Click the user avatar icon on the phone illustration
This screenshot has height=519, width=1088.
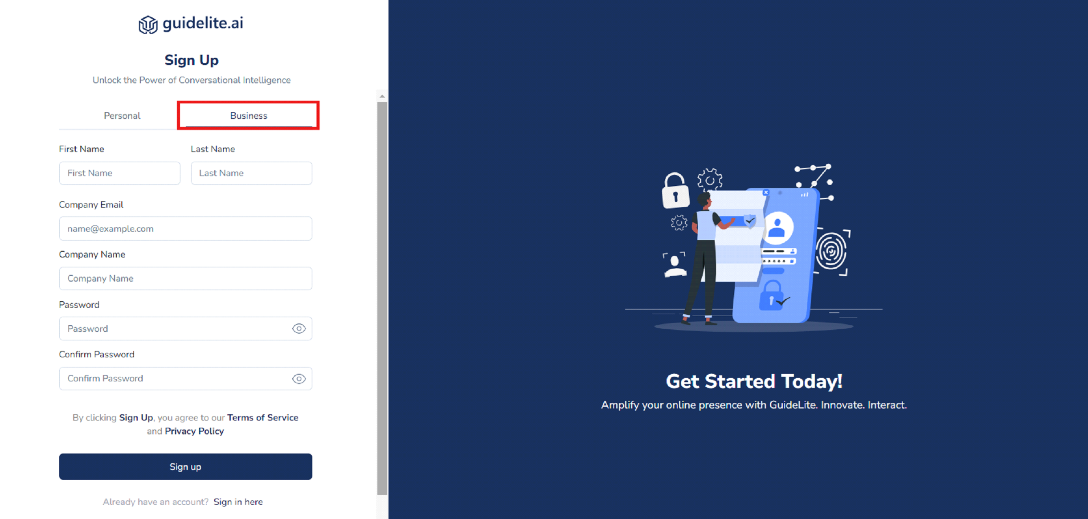pyautogui.click(x=777, y=228)
